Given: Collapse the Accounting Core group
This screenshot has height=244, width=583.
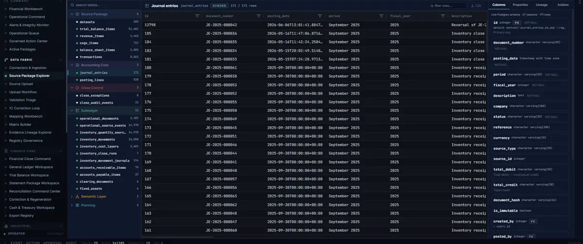Looking at the screenshot, I should click(x=72, y=65).
